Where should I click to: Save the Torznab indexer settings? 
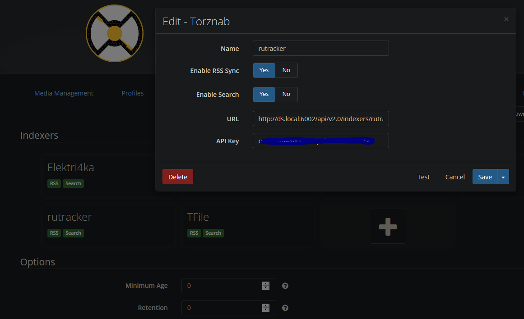485,177
